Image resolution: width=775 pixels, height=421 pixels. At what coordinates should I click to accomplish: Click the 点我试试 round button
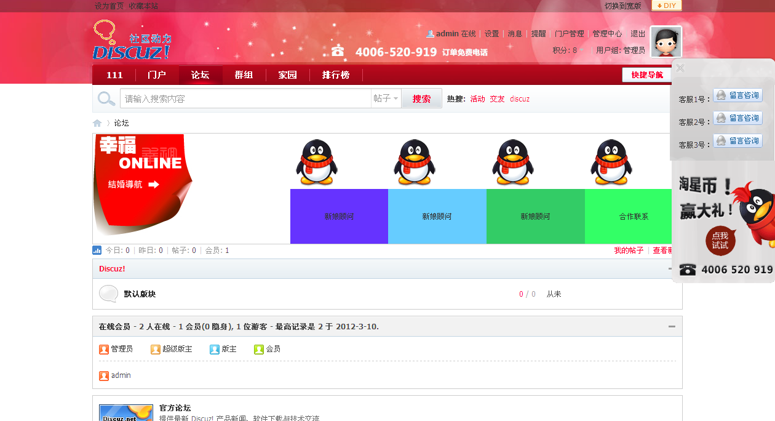(x=720, y=241)
